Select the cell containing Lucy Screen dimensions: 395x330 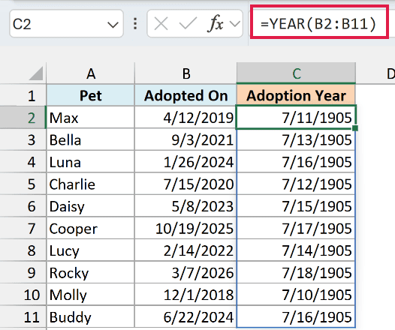[x=91, y=250]
